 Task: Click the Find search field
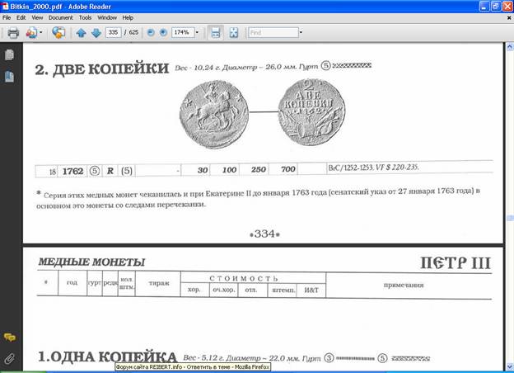coord(273,32)
